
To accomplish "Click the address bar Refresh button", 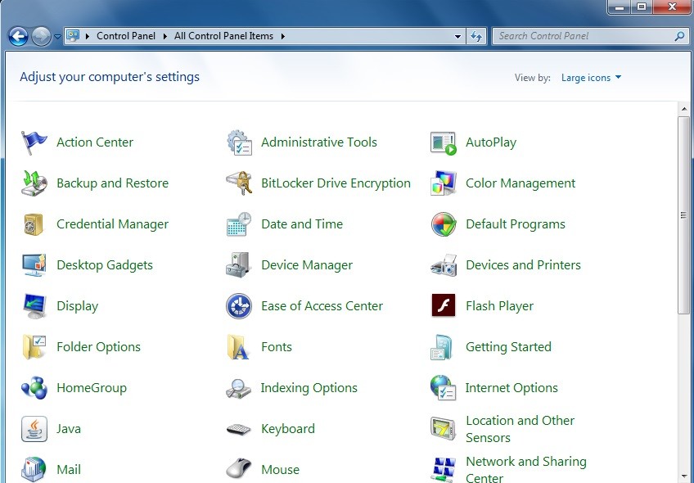I will [x=476, y=36].
